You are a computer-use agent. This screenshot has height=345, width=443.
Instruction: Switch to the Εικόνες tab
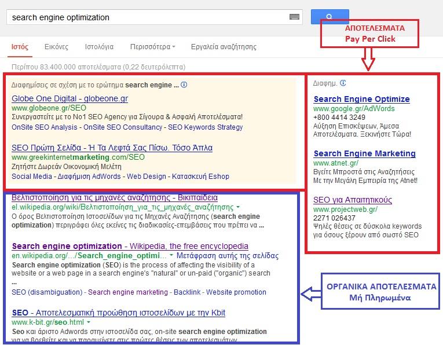click(x=56, y=46)
